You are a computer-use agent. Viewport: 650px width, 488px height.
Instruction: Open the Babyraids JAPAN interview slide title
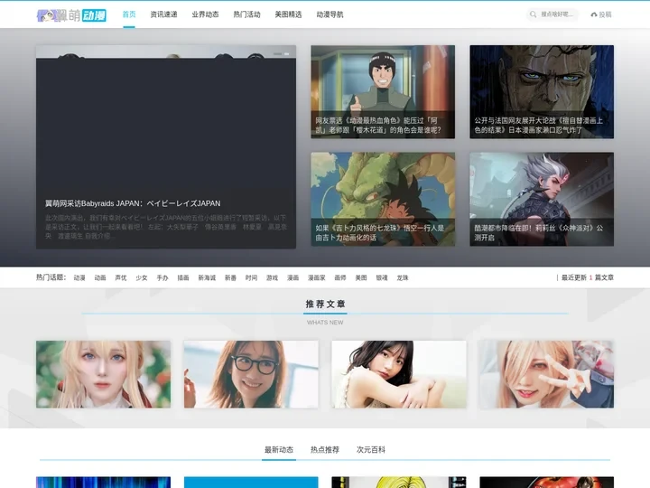(x=133, y=203)
